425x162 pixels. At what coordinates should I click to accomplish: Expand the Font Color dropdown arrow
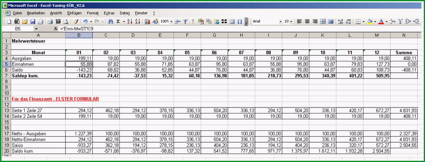tap(387, 22)
